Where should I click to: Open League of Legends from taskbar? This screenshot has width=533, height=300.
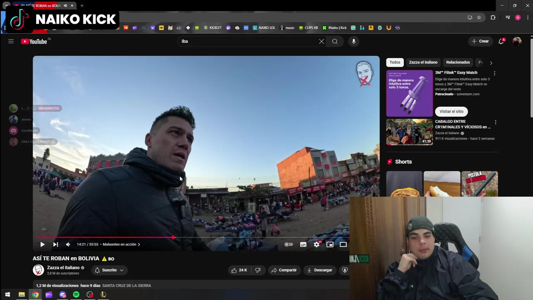[x=103, y=295]
